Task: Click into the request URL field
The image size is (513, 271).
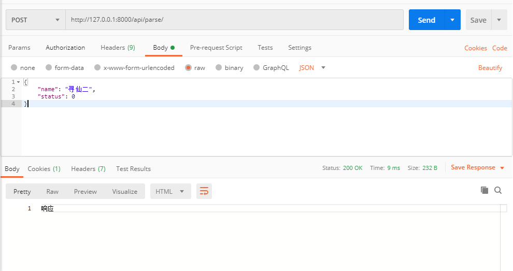Action: click(234, 20)
